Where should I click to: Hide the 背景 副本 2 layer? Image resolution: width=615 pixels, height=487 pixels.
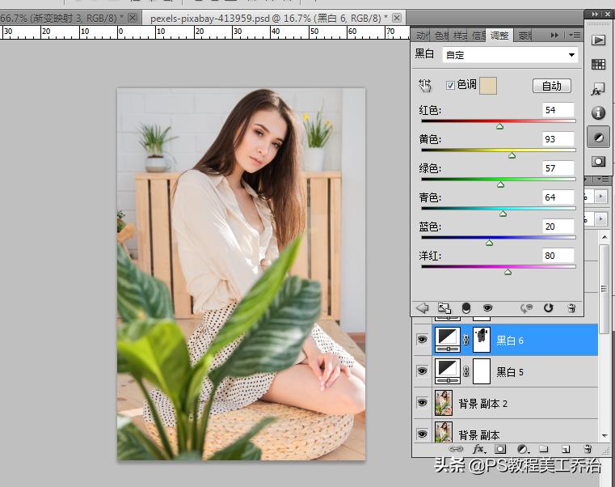422,403
